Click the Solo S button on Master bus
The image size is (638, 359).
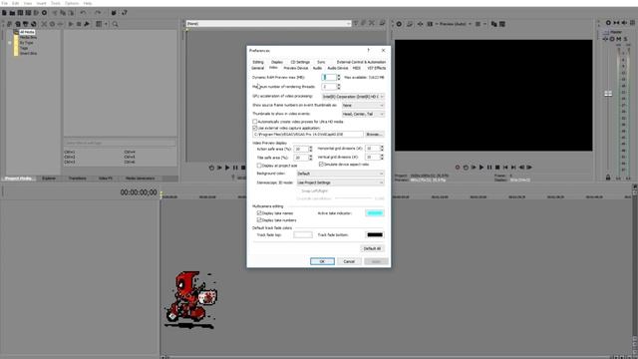(x=626, y=39)
